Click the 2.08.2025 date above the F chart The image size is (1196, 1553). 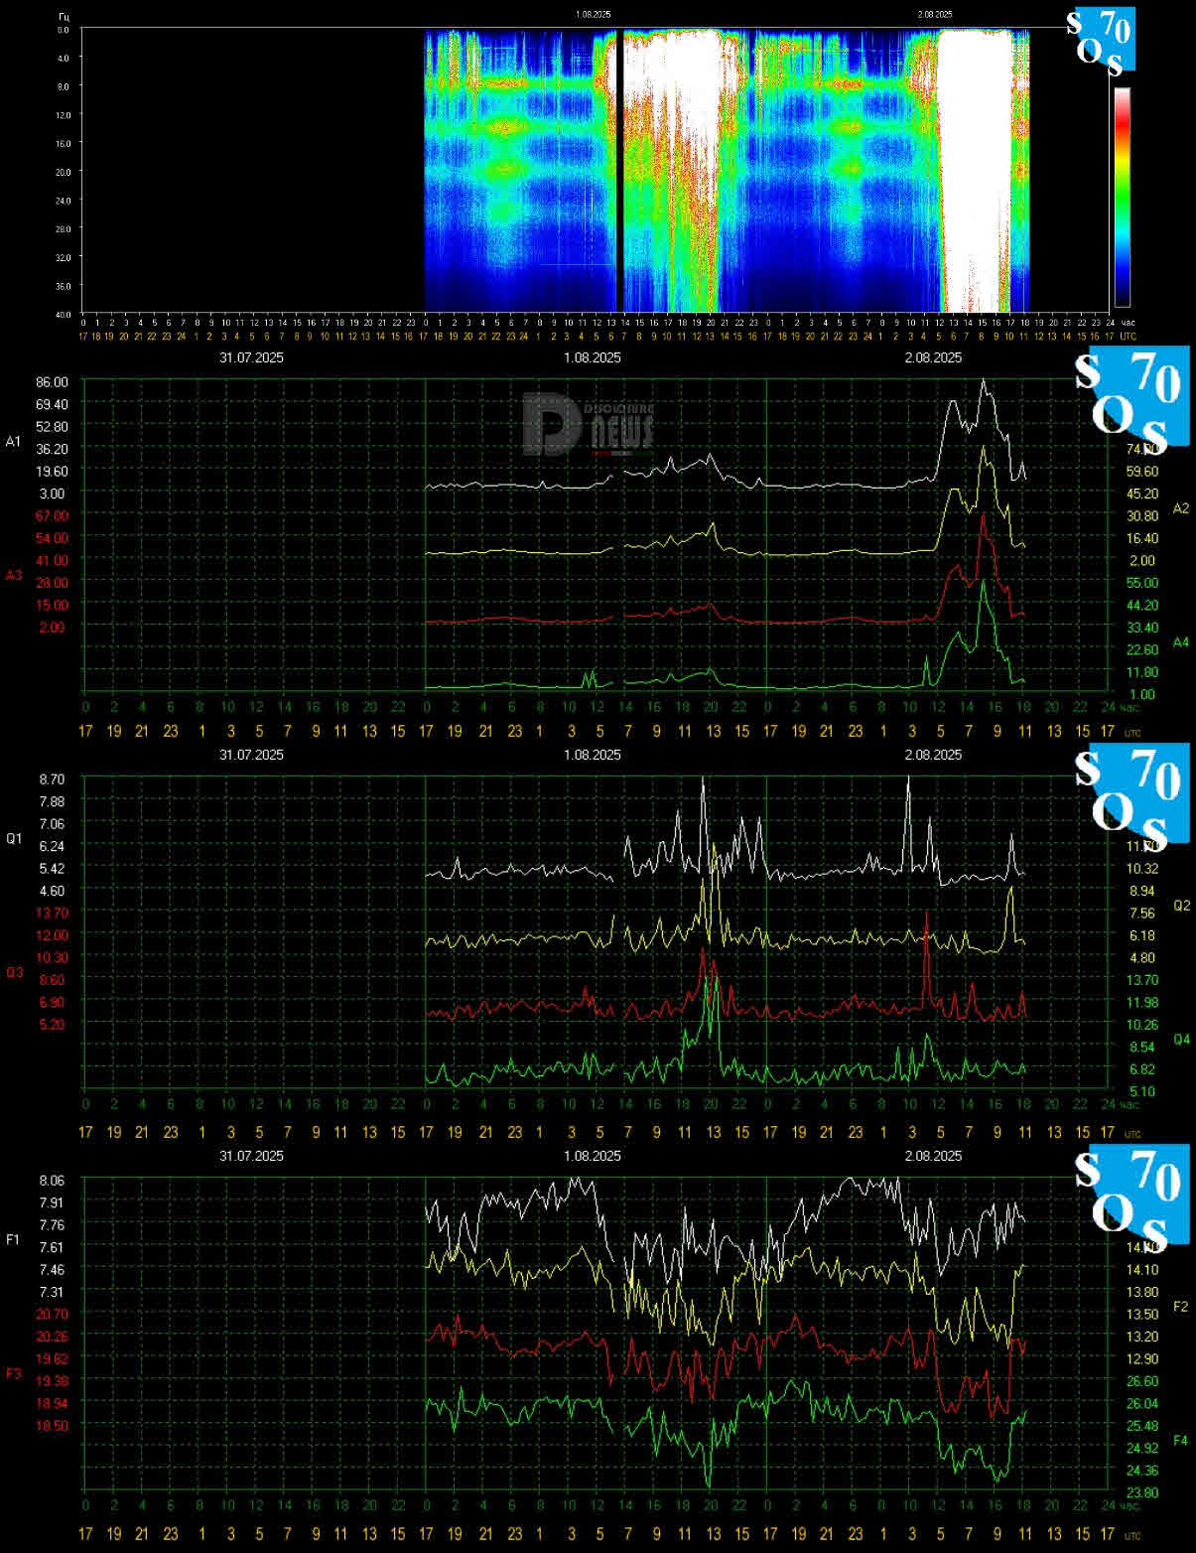(934, 1156)
